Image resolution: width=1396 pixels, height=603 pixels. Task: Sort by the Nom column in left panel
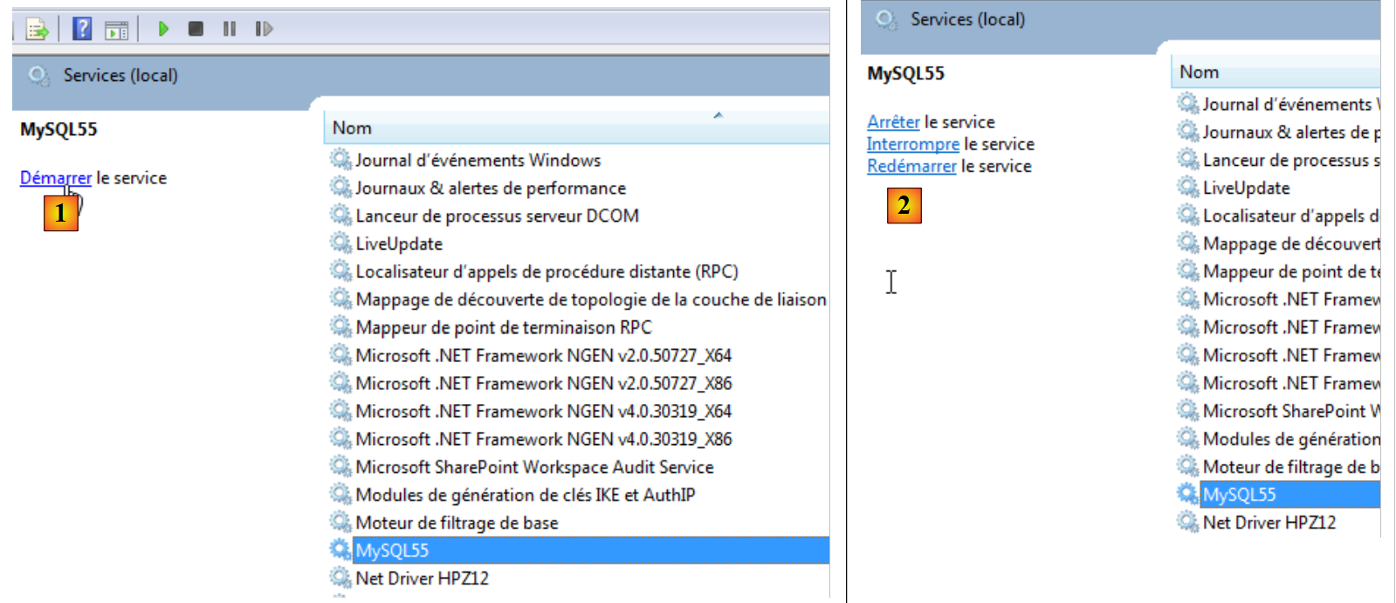352,128
